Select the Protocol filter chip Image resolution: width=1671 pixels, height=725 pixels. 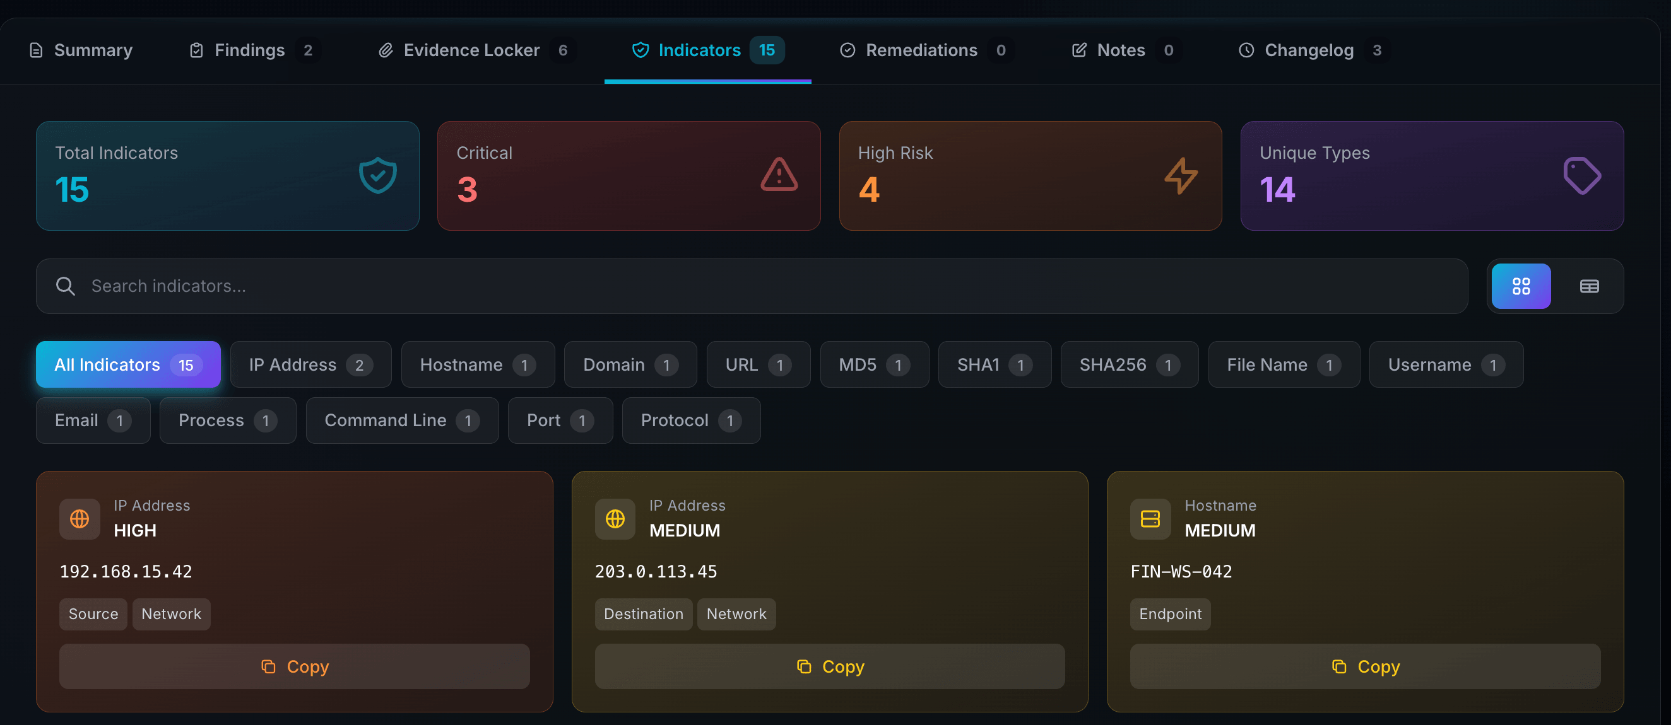pyautogui.click(x=690, y=420)
